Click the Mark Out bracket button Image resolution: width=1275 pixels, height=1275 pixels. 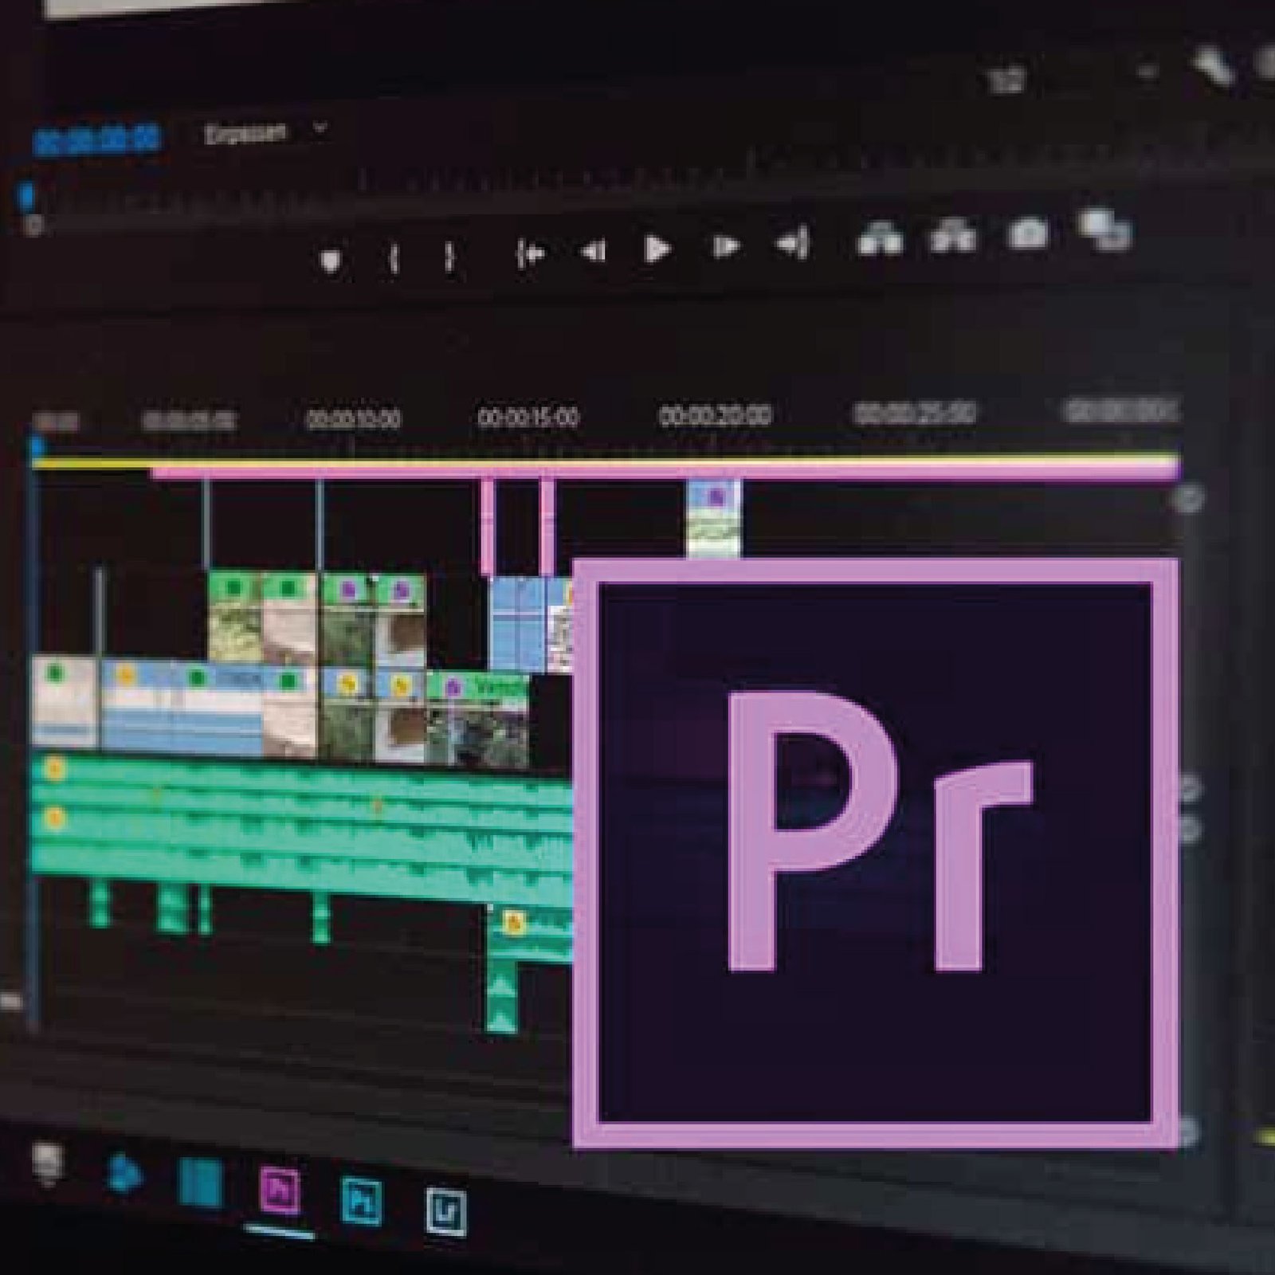pyautogui.click(x=449, y=256)
